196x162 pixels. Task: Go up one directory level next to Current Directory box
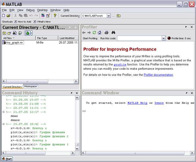coord(119,16)
